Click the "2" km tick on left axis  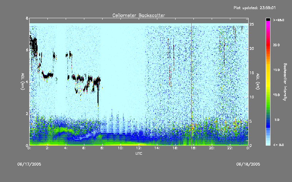pyautogui.click(x=27, y=114)
